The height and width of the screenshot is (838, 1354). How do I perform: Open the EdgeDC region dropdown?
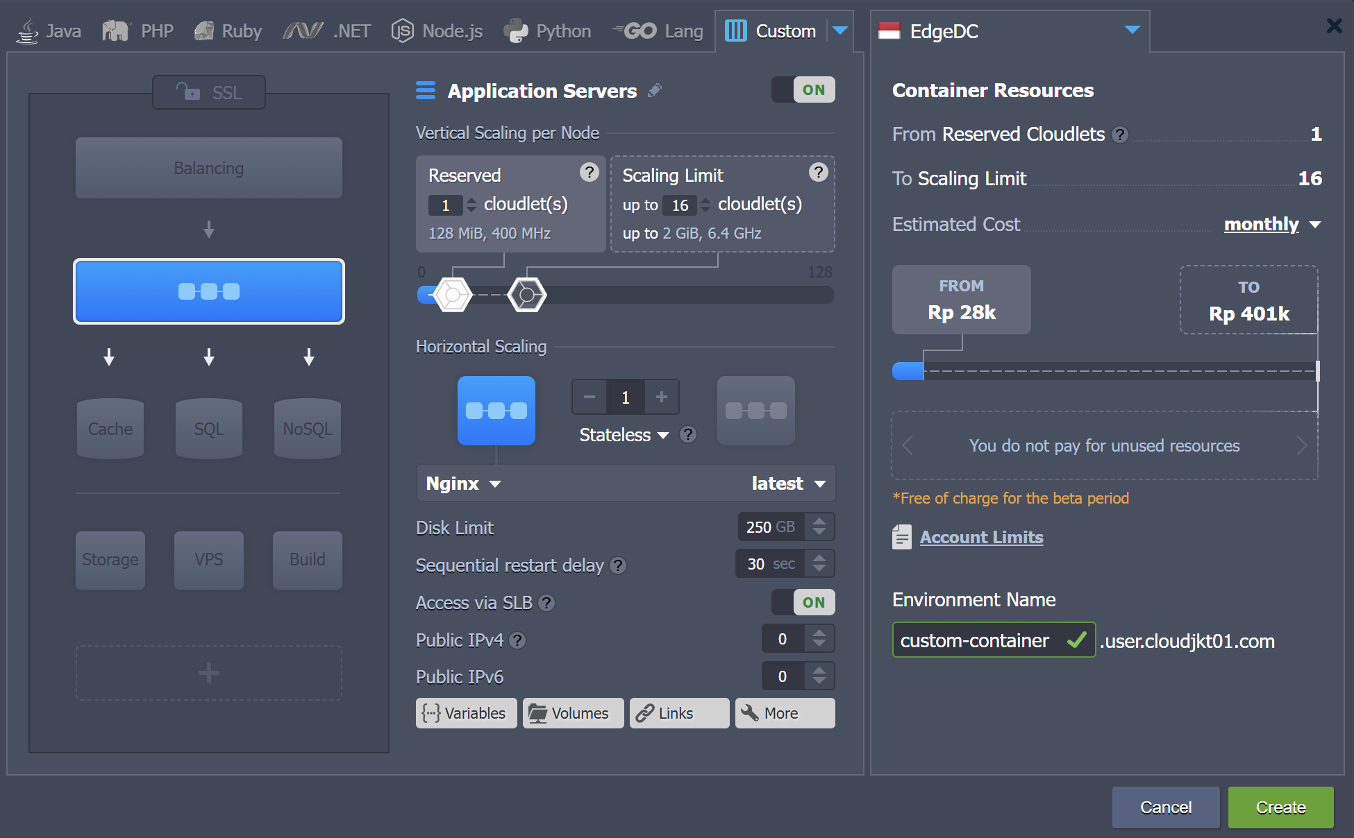tap(1010, 31)
